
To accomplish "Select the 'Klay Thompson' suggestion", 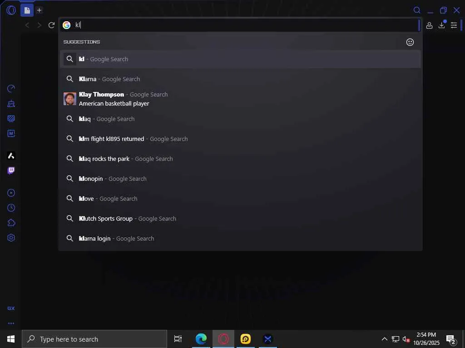I will pyautogui.click(x=240, y=99).
